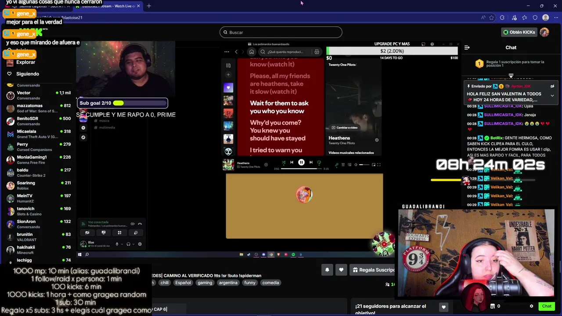The width and height of the screenshot is (562, 316).
Task: Open Vector channel in sidebar
Action: pyautogui.click(x=39, y=95)
